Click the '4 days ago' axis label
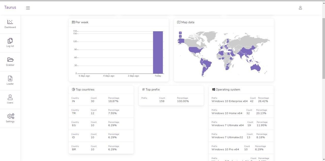Viewport: 325px width, 161px height. click(x=109, y=76)
